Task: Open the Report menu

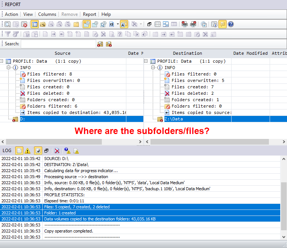Action: 89,14
